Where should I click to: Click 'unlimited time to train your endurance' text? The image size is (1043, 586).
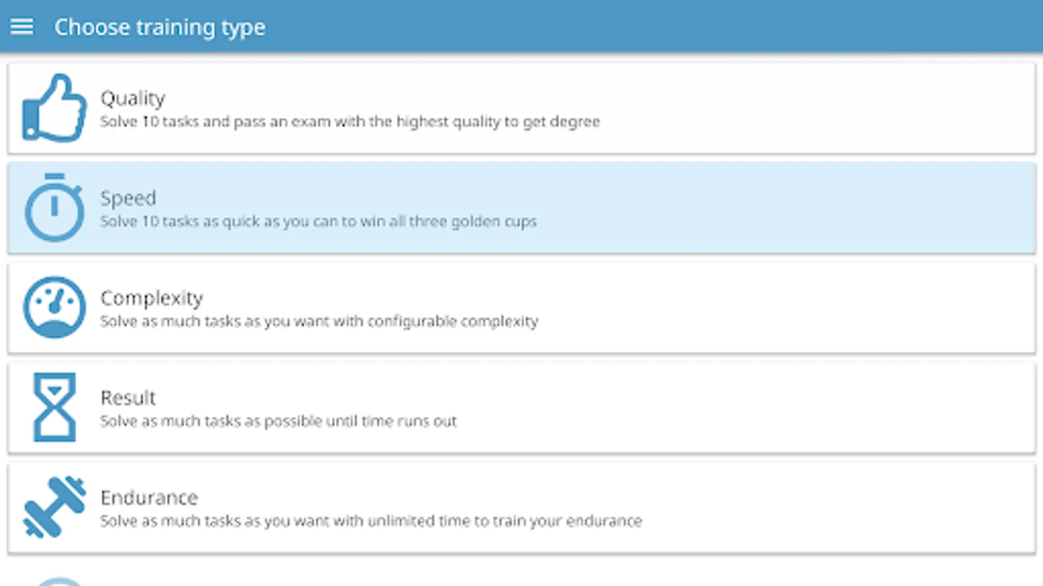coord(370,521)
